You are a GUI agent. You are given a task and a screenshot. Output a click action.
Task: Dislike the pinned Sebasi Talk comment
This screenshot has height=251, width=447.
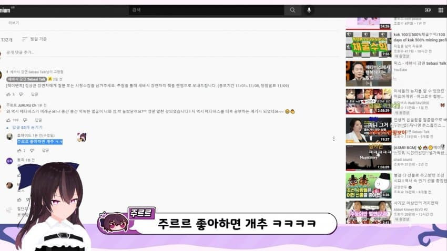pos(22,94)
